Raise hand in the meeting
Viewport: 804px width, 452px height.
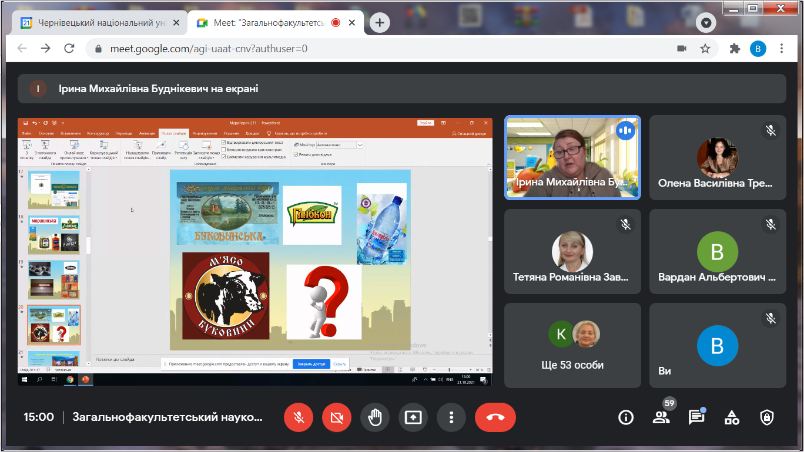(x=375, y=417)
